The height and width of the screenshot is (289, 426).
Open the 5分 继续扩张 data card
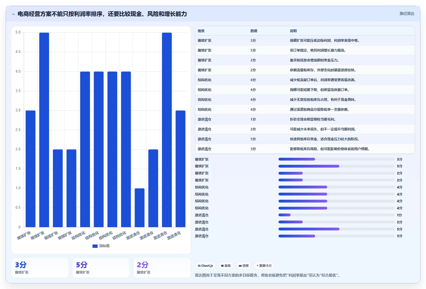(x=101, y=268)
